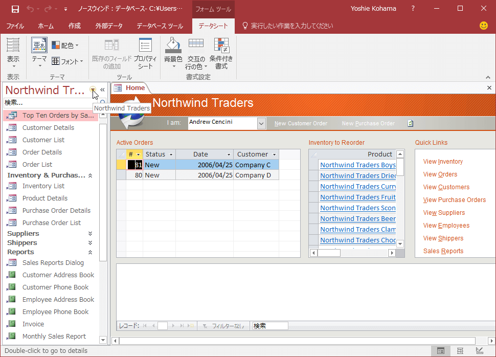Click the View Inventory quick link
The width and height of the screenshot is (496, 357).
pos(443,162)
